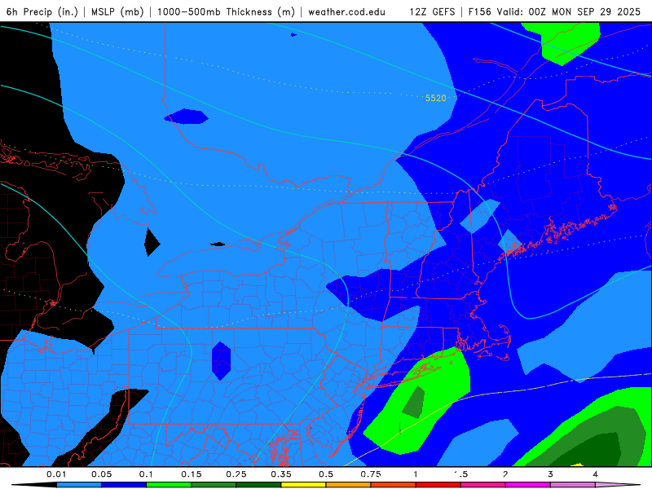Viewport: 652px width, 489px height.
Task: Click the light blue 0.01 legend swatch
Action: point(79,485)
